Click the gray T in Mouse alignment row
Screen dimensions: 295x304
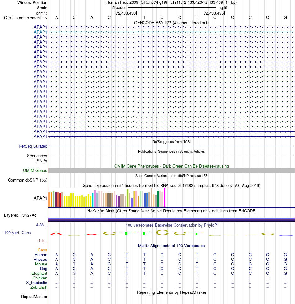[x=74, y=264]
